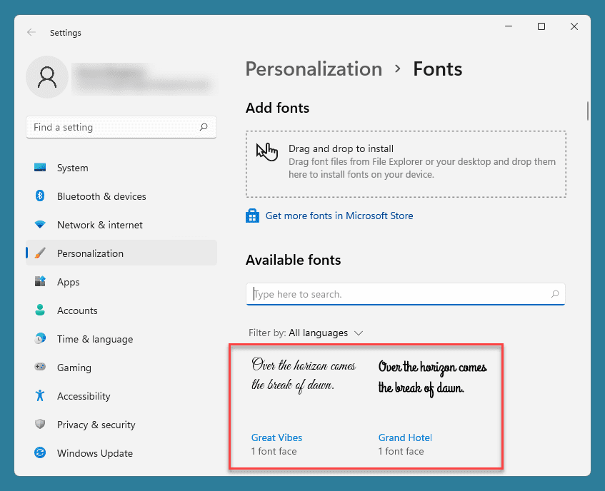Screen dimensions: 605x491
Task: Minimize the Settings window
Action: pyautogui.click(x=509, y=26)
